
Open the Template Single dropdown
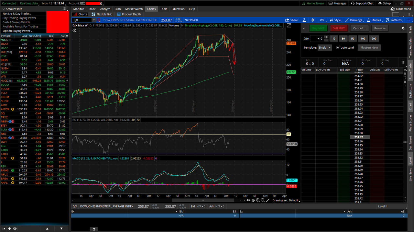[325, 47]
